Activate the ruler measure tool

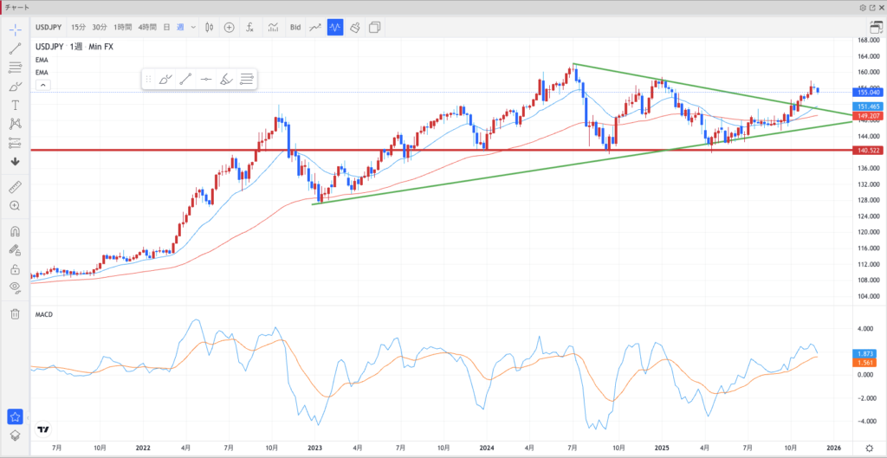click(15, 186)
